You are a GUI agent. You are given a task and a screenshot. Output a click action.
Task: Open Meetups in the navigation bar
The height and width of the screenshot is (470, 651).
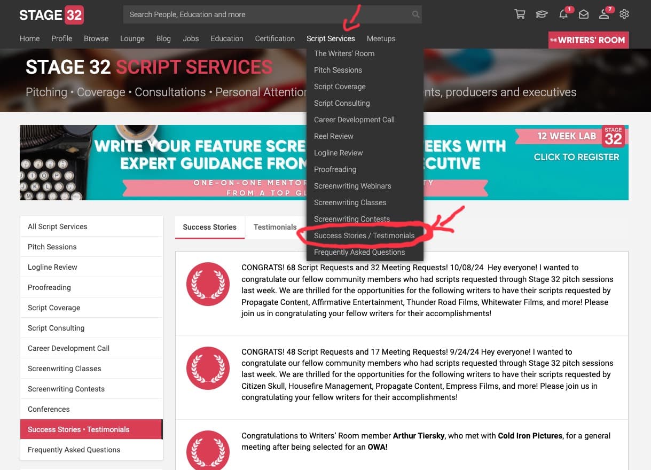(381, 38)
